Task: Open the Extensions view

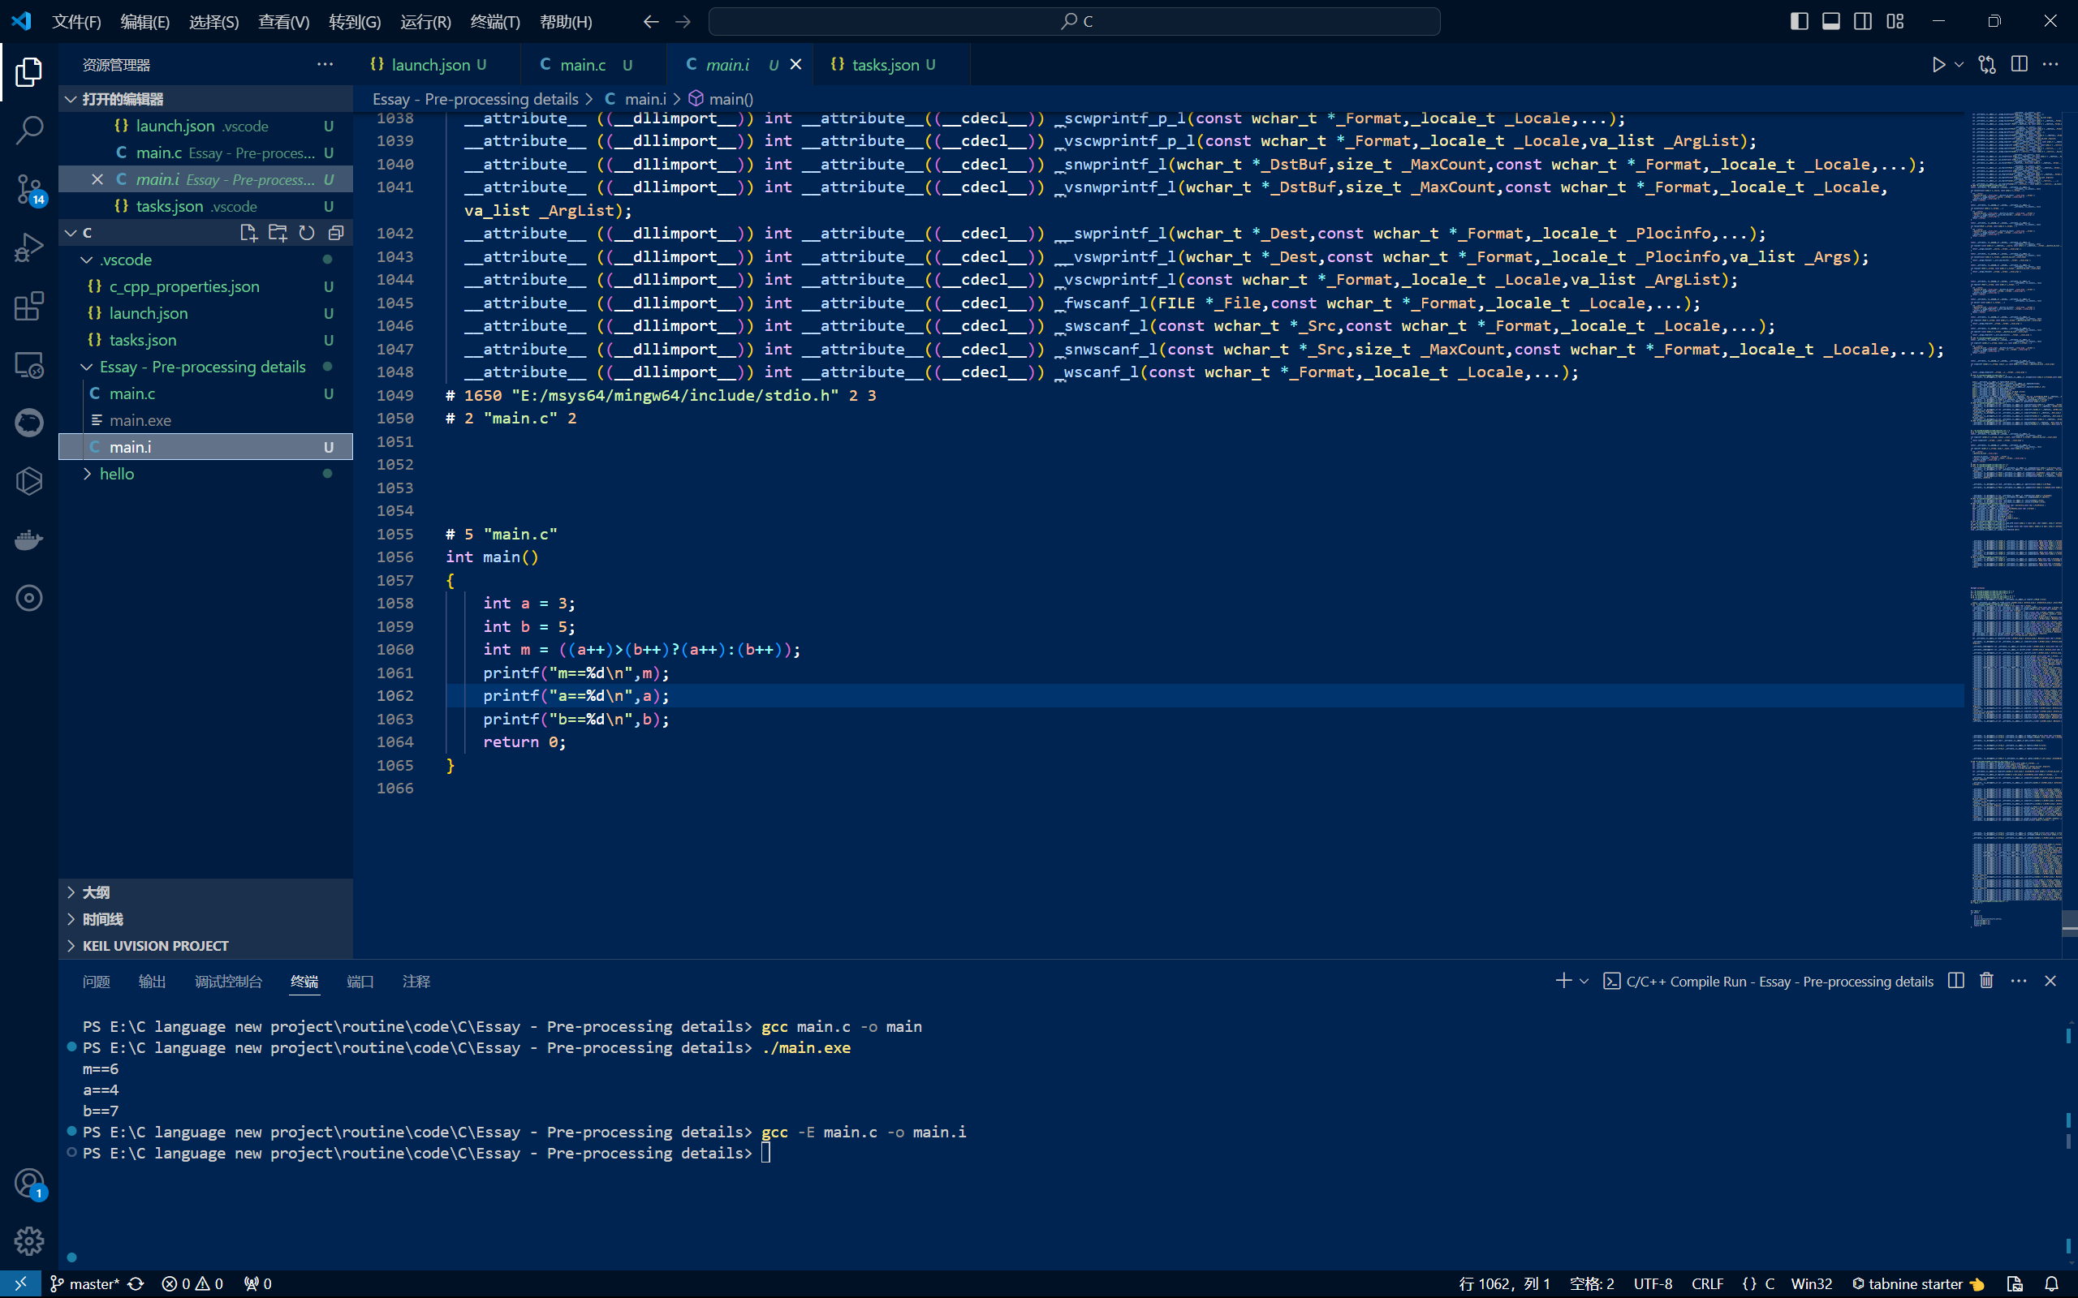Action: (29, 307)
